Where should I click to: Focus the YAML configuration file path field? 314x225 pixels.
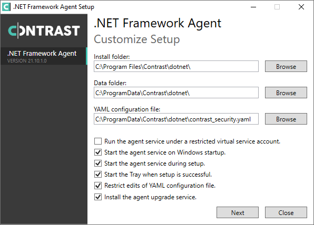pos(176,119)
